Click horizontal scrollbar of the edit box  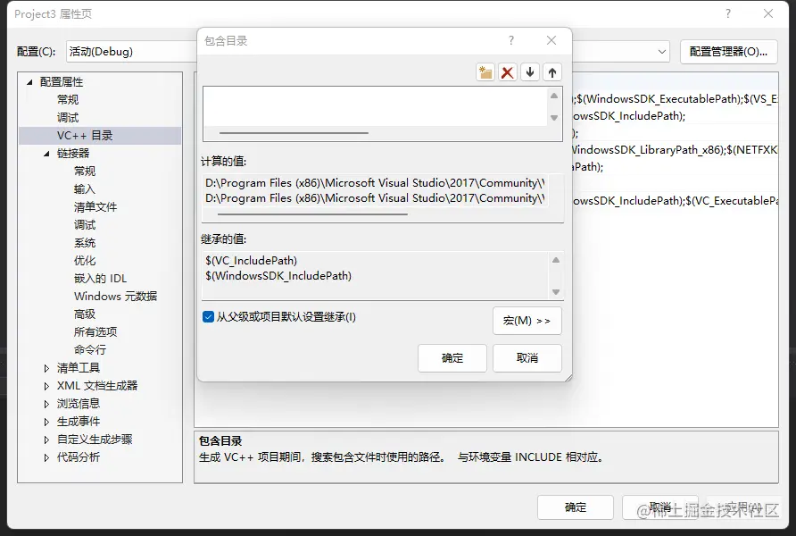(294, 133)
